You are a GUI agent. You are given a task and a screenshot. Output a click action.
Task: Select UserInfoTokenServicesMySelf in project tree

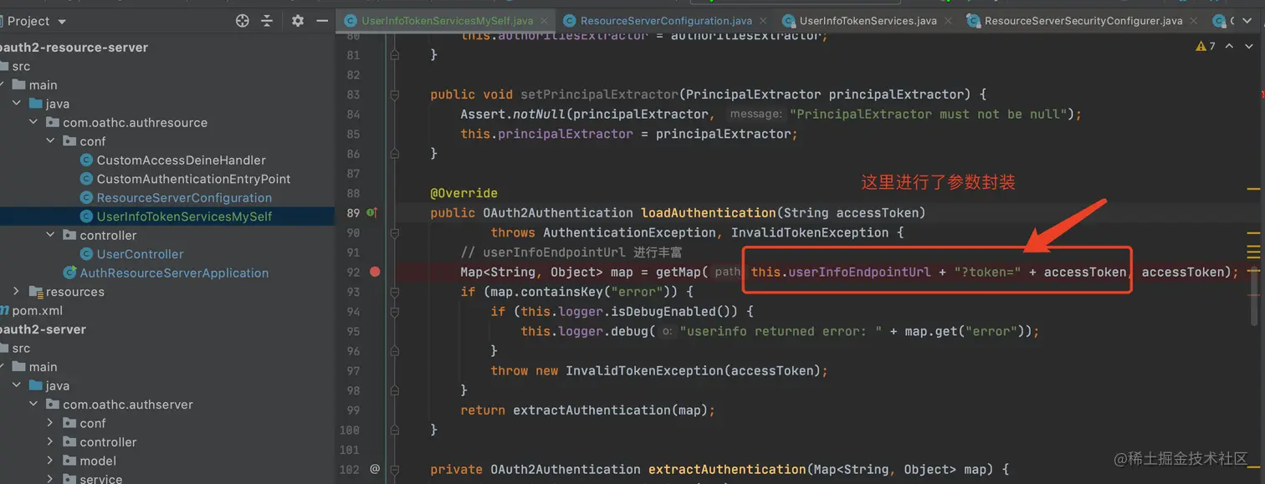point(184,217)
